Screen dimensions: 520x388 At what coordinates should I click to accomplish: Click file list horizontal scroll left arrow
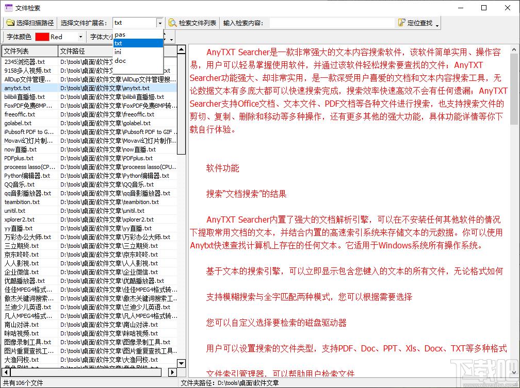(x=6, y=372)
